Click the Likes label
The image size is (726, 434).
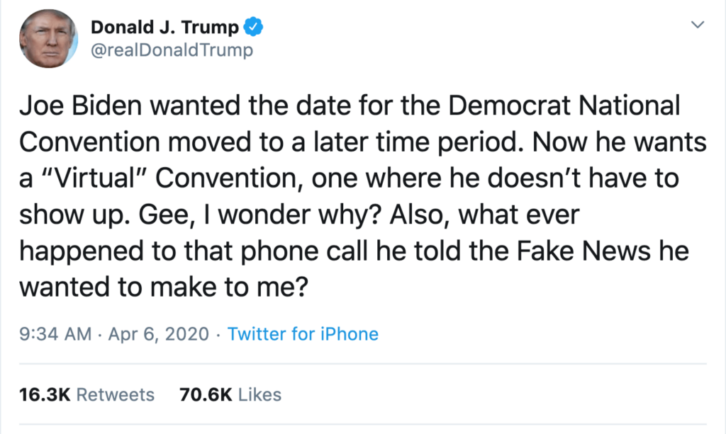click(x=259, y=394)
